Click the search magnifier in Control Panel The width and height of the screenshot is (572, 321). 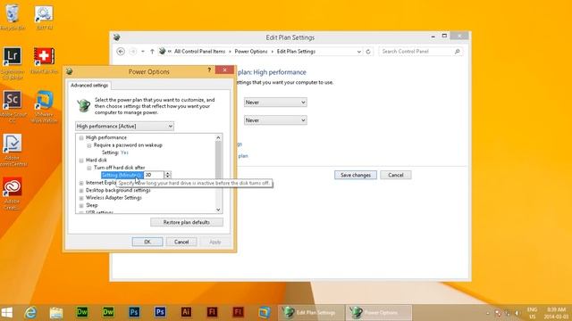tap(457, 52)
